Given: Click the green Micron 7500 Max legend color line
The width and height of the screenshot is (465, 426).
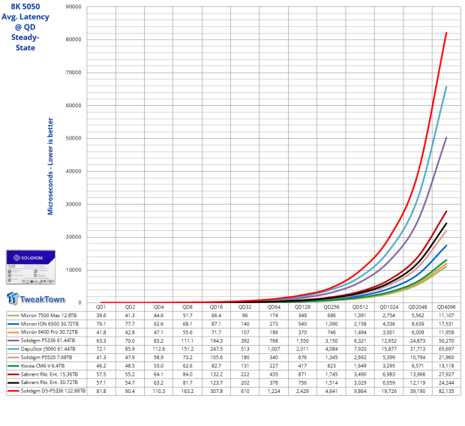Looking at the screenshot, I should 13,316.
